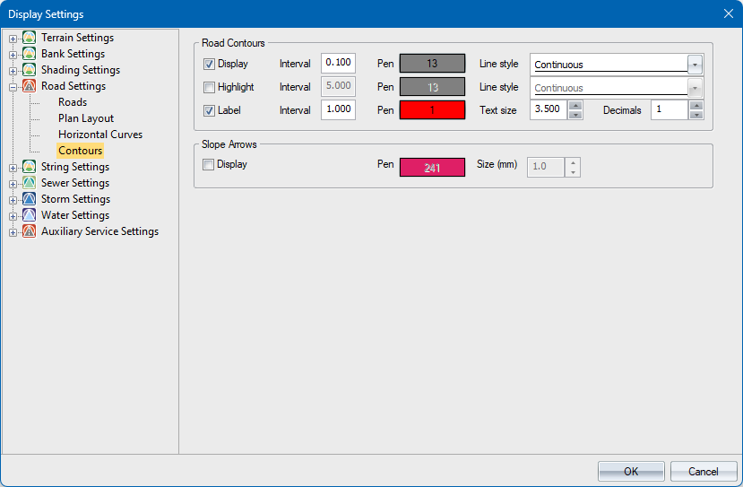
Task: Click the Sewer Settings icon
Action: [x=29, y=183]
